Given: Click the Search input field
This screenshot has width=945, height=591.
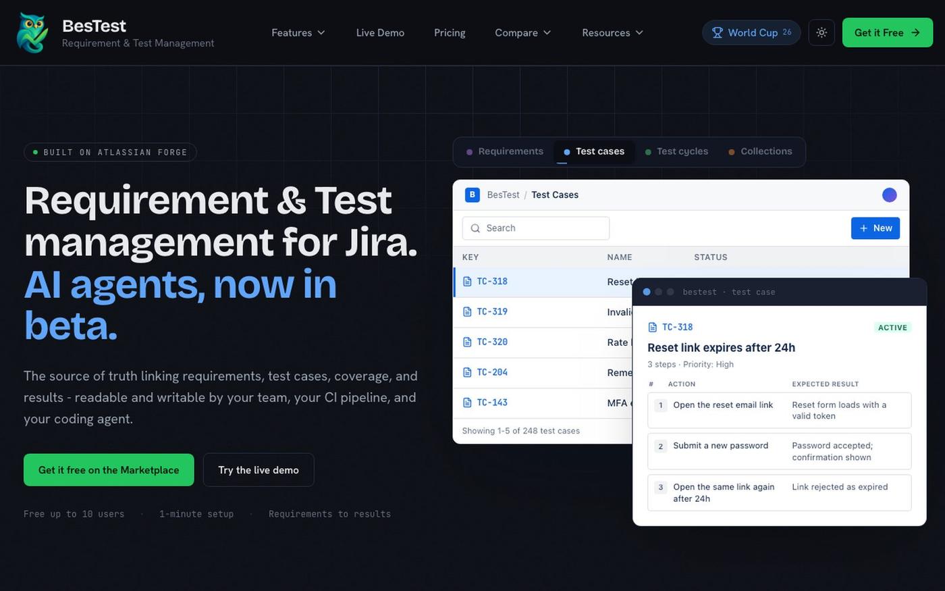Looking at the screenshot, I should (x=536, y=228).
